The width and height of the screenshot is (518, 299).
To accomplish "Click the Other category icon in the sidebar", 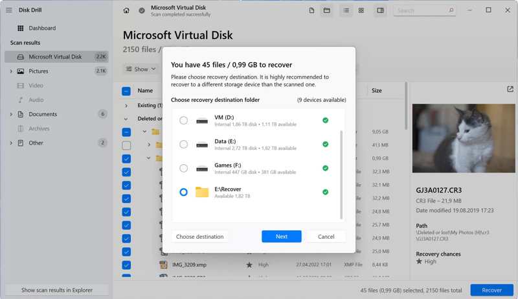I will 21,143.
